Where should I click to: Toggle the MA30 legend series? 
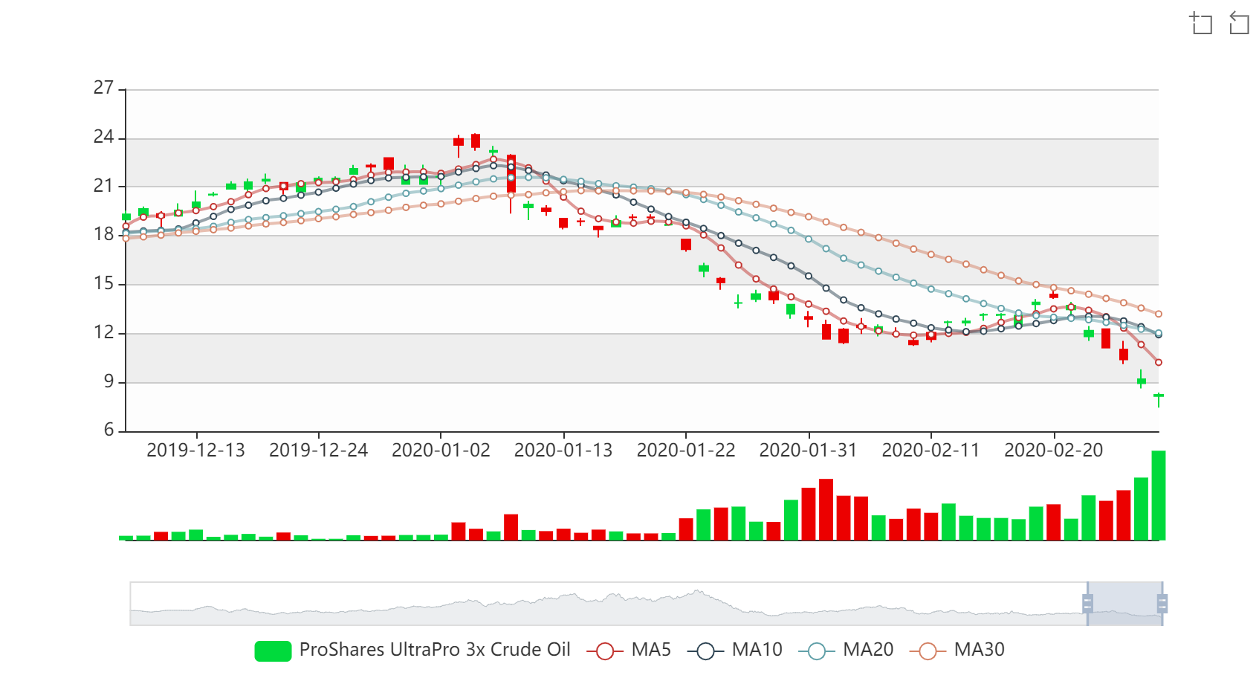tap(957, 650)
